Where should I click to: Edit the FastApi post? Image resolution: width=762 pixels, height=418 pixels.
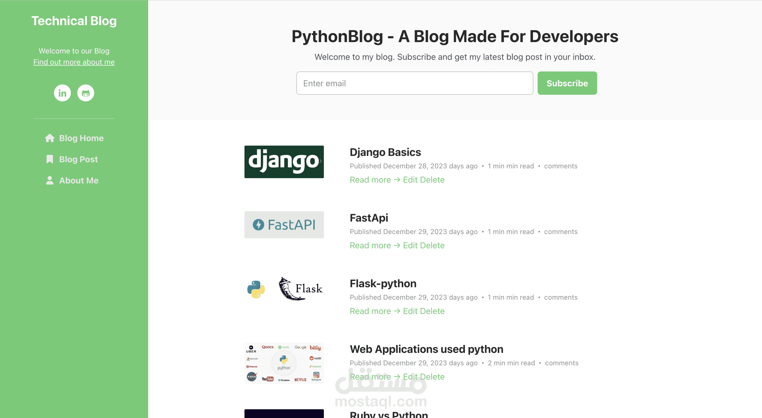(x=410, y=245)
